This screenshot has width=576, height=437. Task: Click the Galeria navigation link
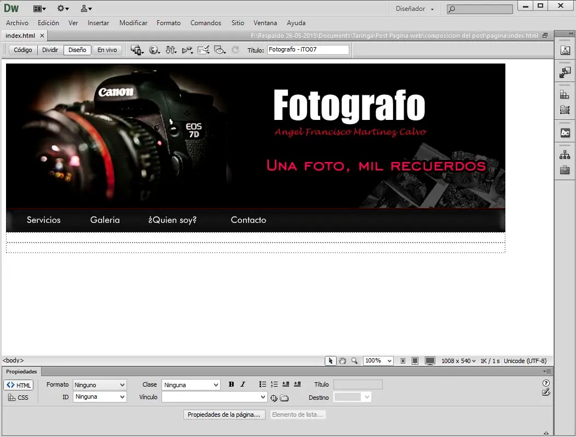click(105, 220)
